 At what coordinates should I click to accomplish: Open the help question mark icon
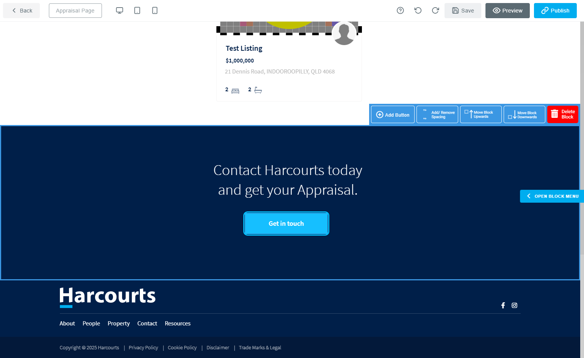tap(400, 11)
